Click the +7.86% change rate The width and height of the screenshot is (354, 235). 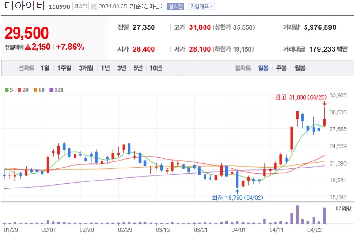point(70,47)
